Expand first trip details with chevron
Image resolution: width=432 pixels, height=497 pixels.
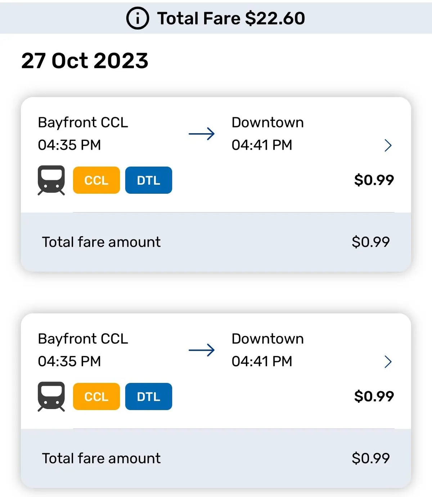pos(388,145)
